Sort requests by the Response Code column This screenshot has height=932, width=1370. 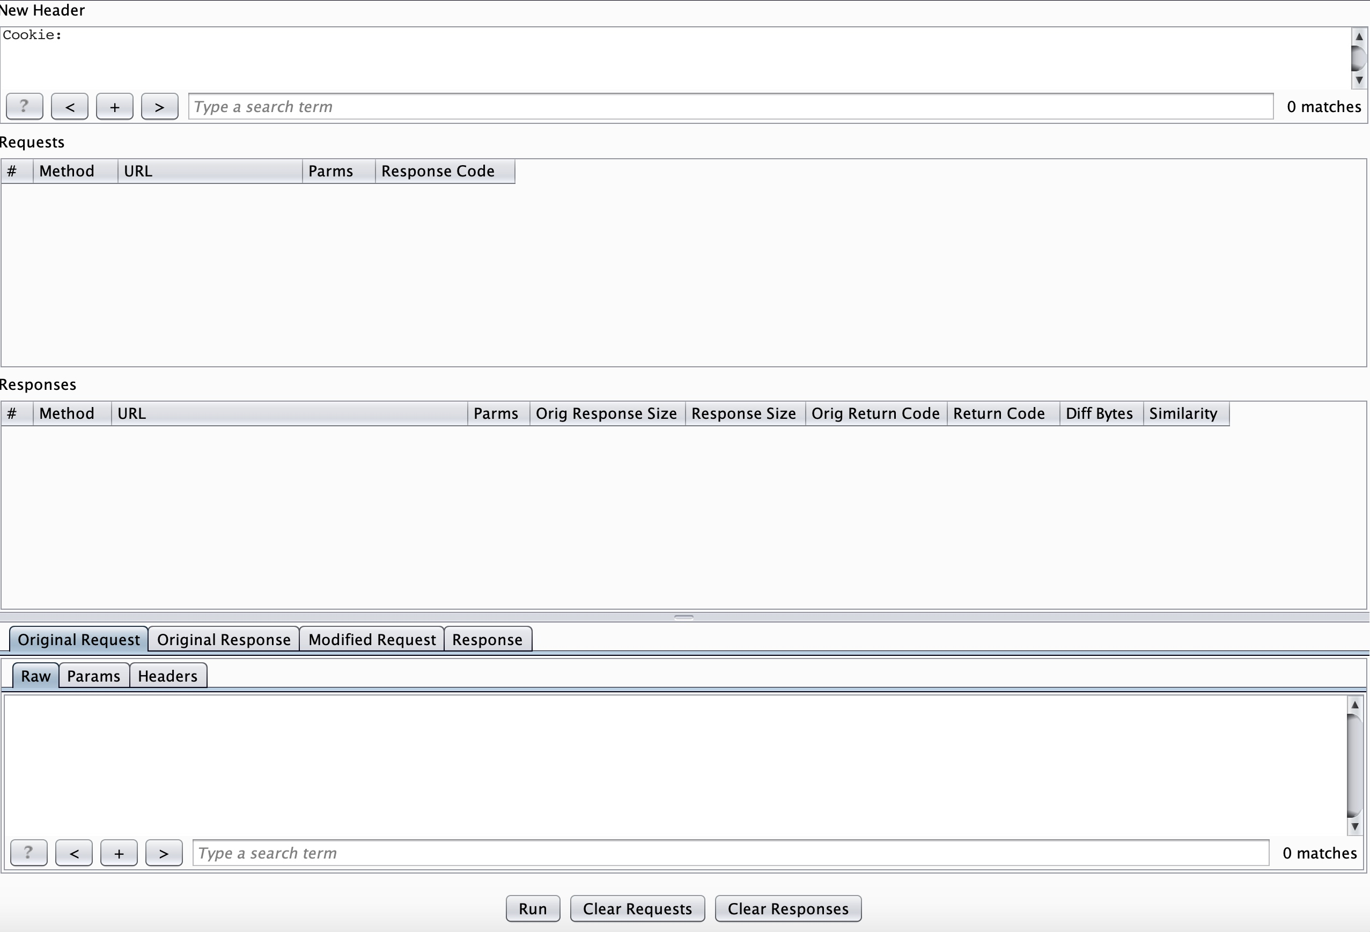[437, 171]
